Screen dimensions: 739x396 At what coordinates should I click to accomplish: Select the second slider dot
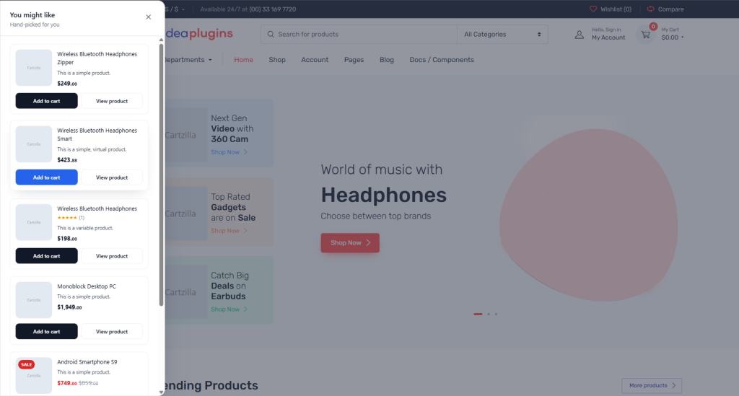pos(489,314)
